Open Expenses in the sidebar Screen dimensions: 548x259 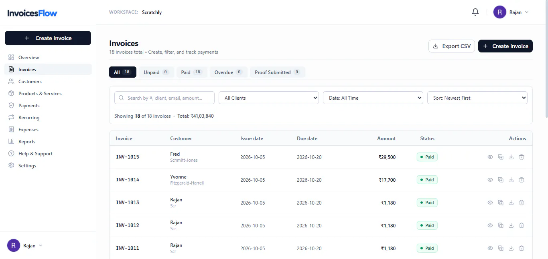(x=48, y=129)
